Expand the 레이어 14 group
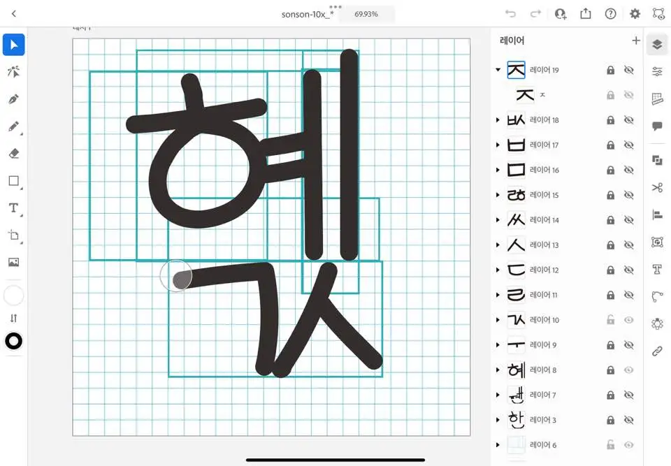 [498, 220]
